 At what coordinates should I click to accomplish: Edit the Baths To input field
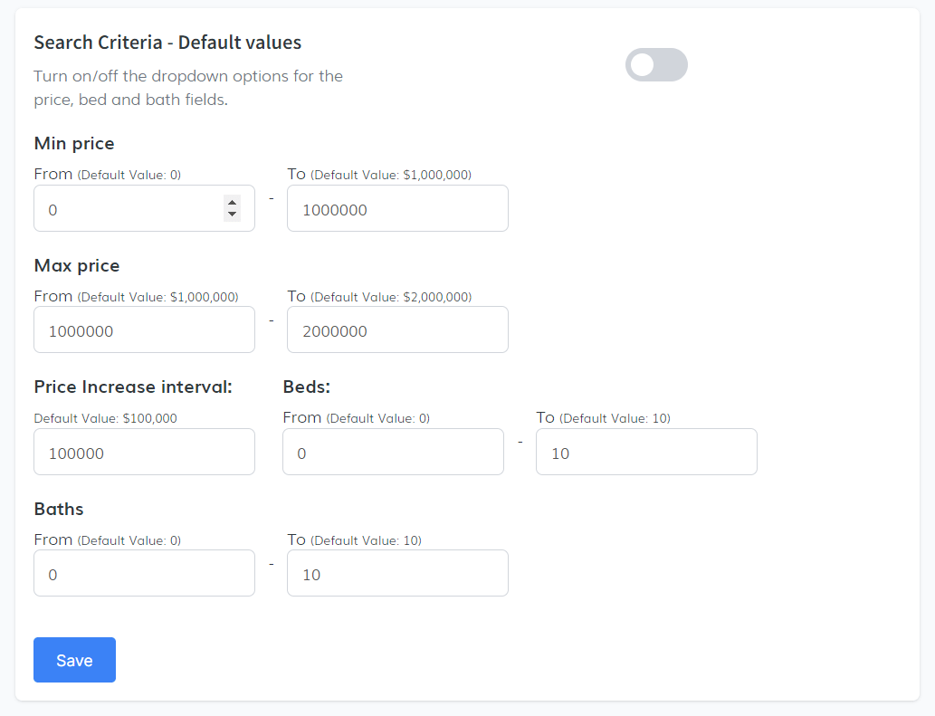pos(396,574)
